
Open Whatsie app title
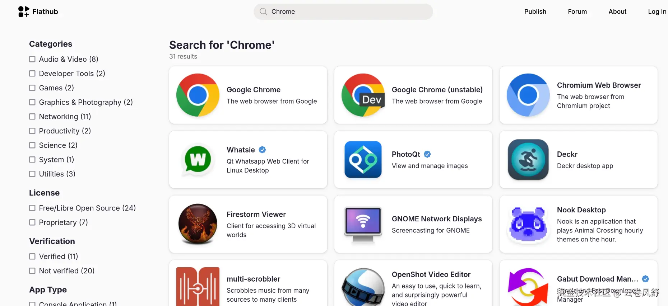coord(241,150)
